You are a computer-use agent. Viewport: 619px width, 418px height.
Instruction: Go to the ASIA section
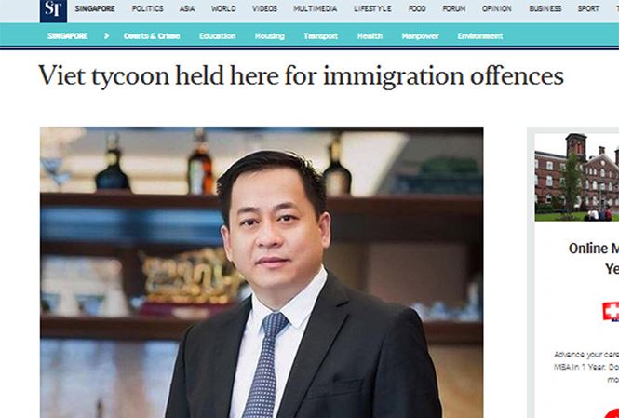[187, 8]
